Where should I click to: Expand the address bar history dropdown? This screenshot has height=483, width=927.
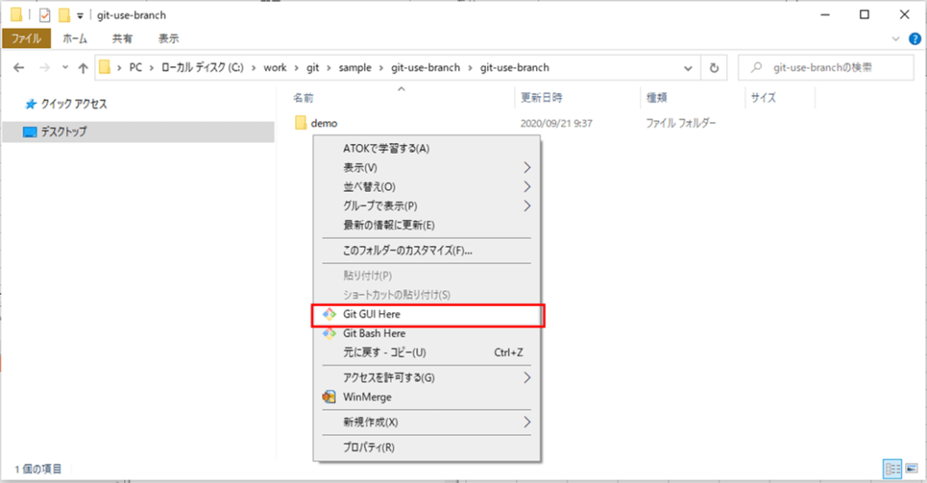coord(689,68)
